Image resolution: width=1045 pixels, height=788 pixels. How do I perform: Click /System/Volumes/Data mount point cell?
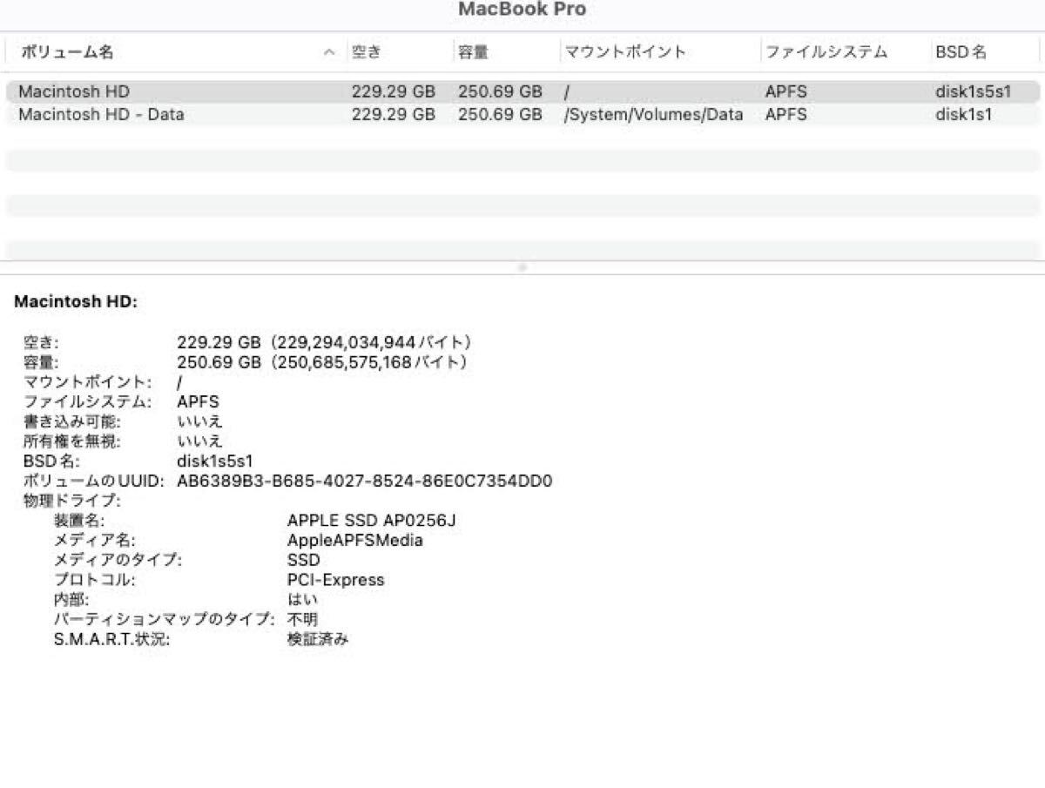click(653, 114)
